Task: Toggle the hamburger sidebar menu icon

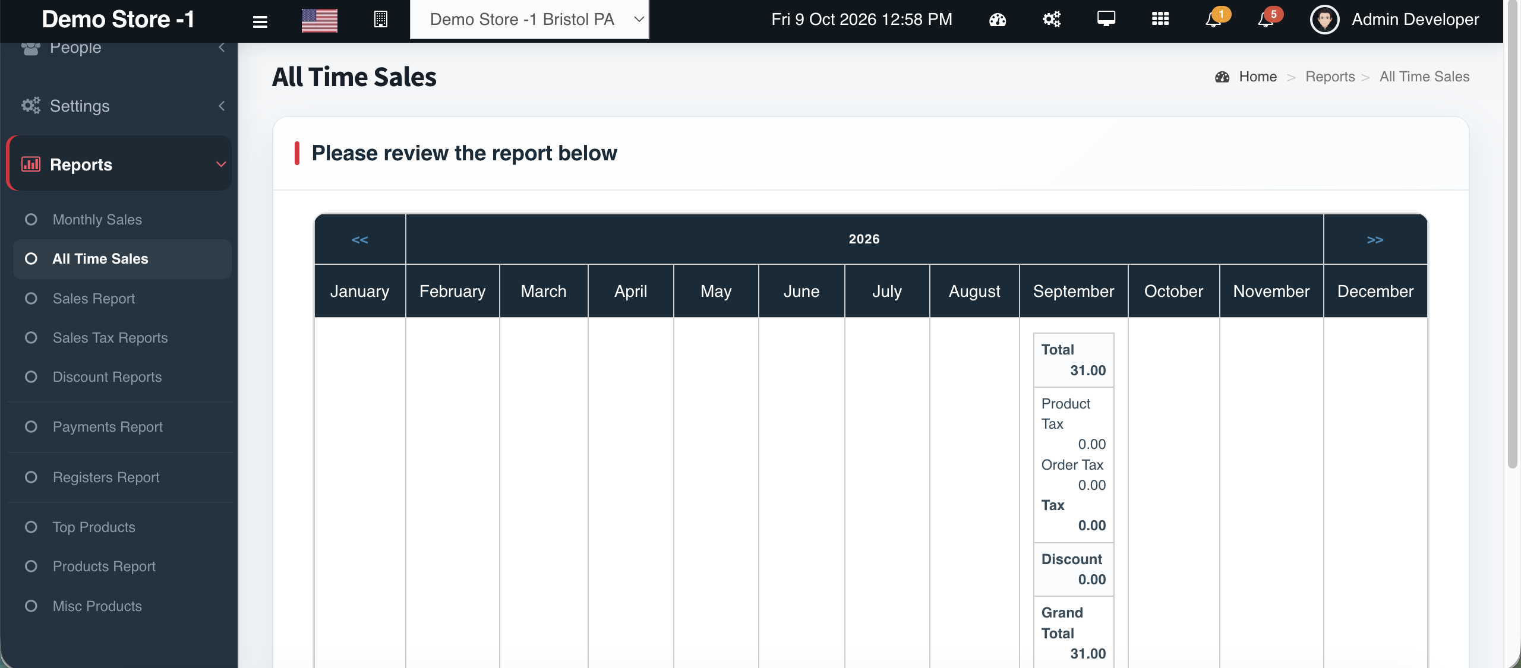Action: coord(260,21)
